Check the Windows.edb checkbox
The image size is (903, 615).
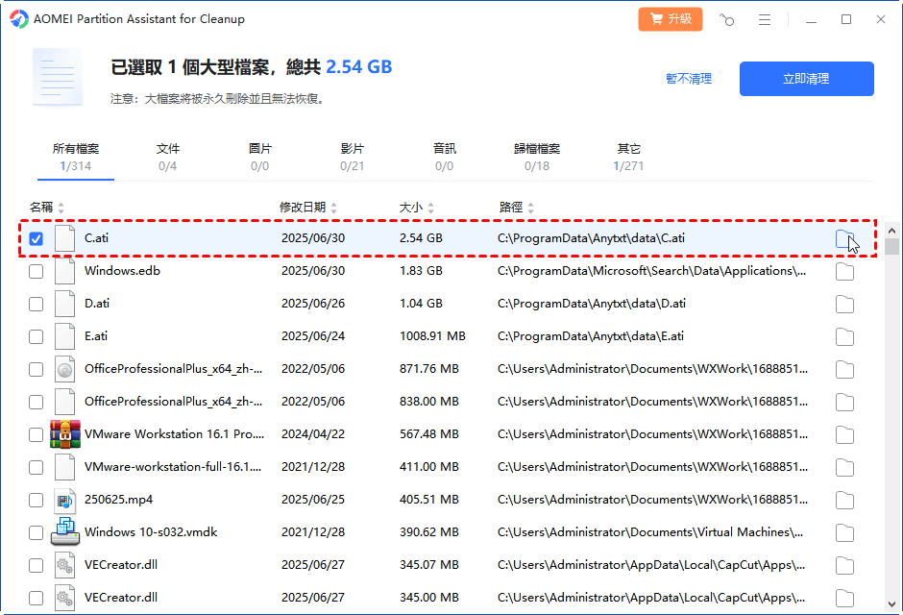point(36,271)
